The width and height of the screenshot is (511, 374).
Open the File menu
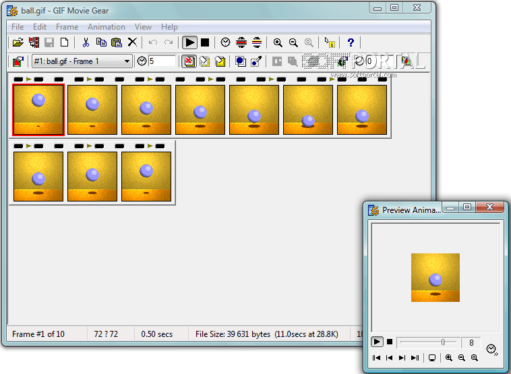click(x=18, y=27)
